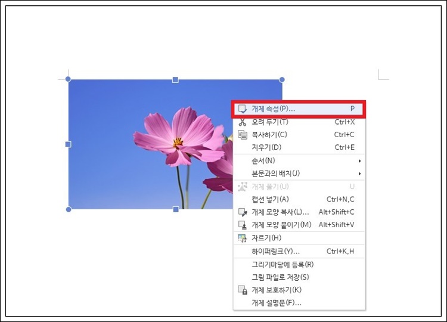Choose 개체 모양 붙이기(M) entry

[x=299, y=225]
